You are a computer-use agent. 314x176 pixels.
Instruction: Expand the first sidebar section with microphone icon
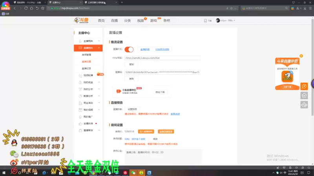pyautogui.click(x=88, y=41)
